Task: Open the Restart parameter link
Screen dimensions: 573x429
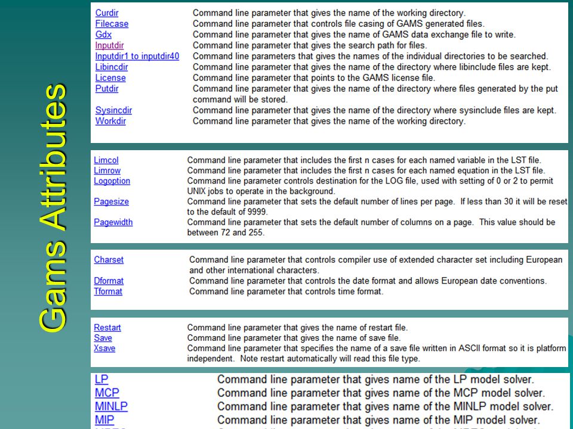Action: point(107,328)
